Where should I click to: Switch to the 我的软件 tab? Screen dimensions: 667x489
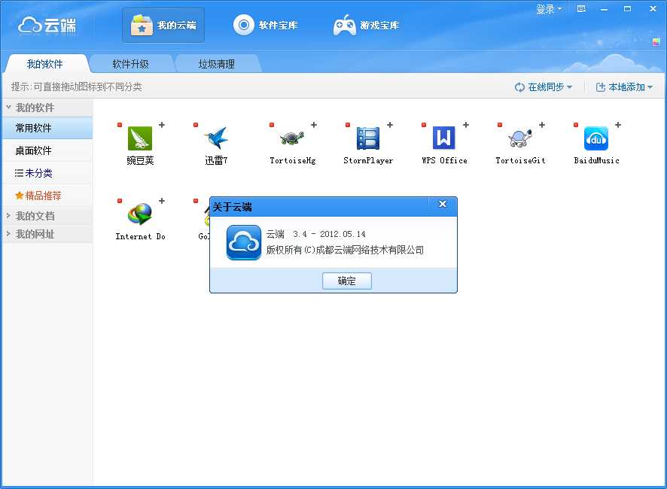(44, 64)
